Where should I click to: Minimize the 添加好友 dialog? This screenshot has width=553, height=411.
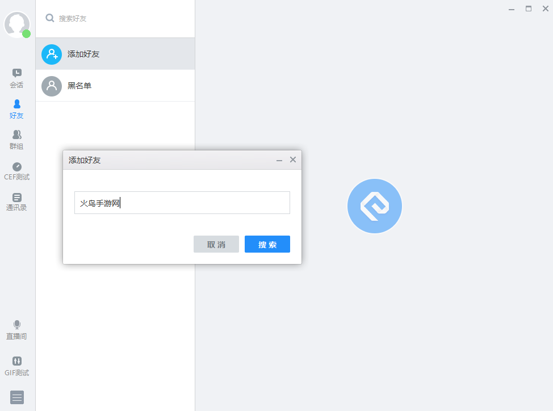[x=279, y=160]
